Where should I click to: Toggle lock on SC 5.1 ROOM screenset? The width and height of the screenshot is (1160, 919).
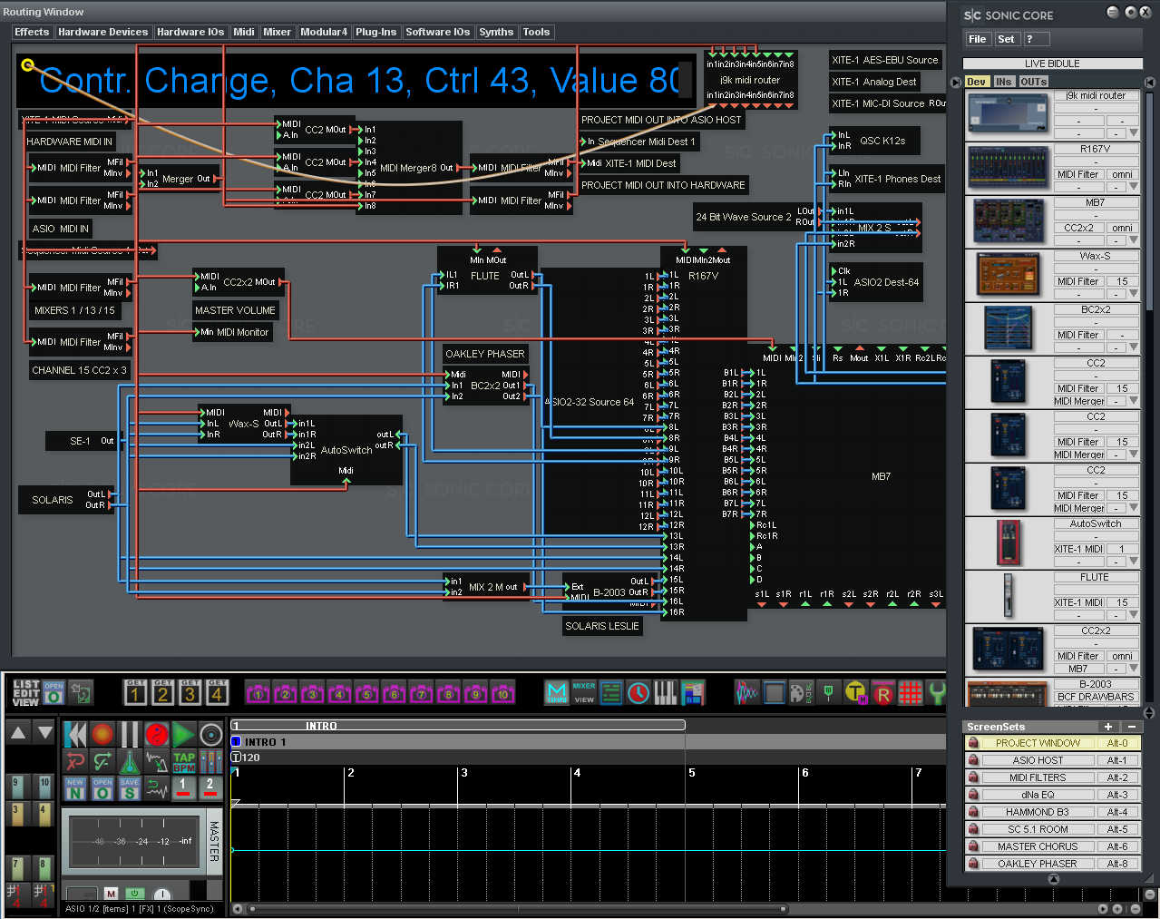tap(973, 829)
